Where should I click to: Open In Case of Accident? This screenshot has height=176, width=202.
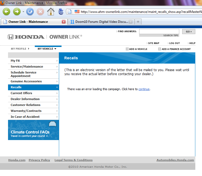click(x=33, y=117)
